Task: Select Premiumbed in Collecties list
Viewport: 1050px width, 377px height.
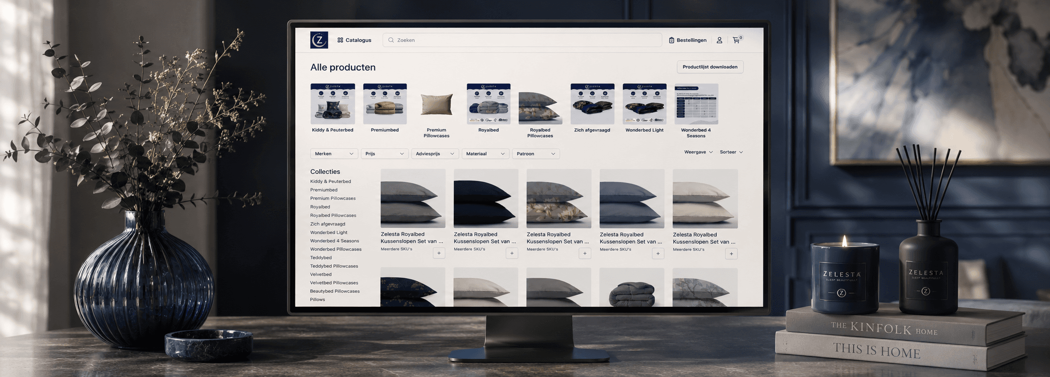Action: coord(324,190)
